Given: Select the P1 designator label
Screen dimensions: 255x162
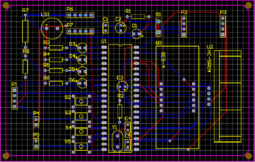Looking at the screenshot, I should (14, 84).
